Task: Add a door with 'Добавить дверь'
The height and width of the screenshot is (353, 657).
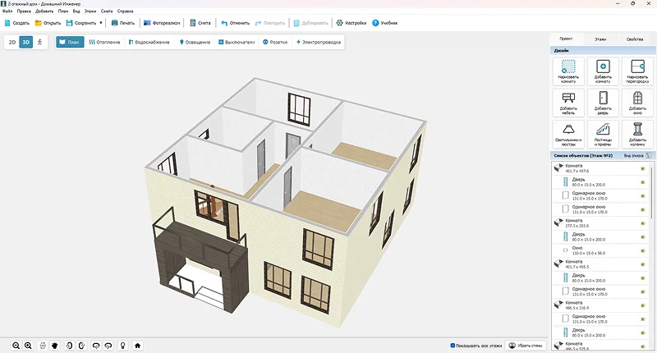Action: point(602,101)
